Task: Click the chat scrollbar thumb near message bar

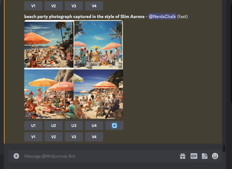Action: [224, 148]
